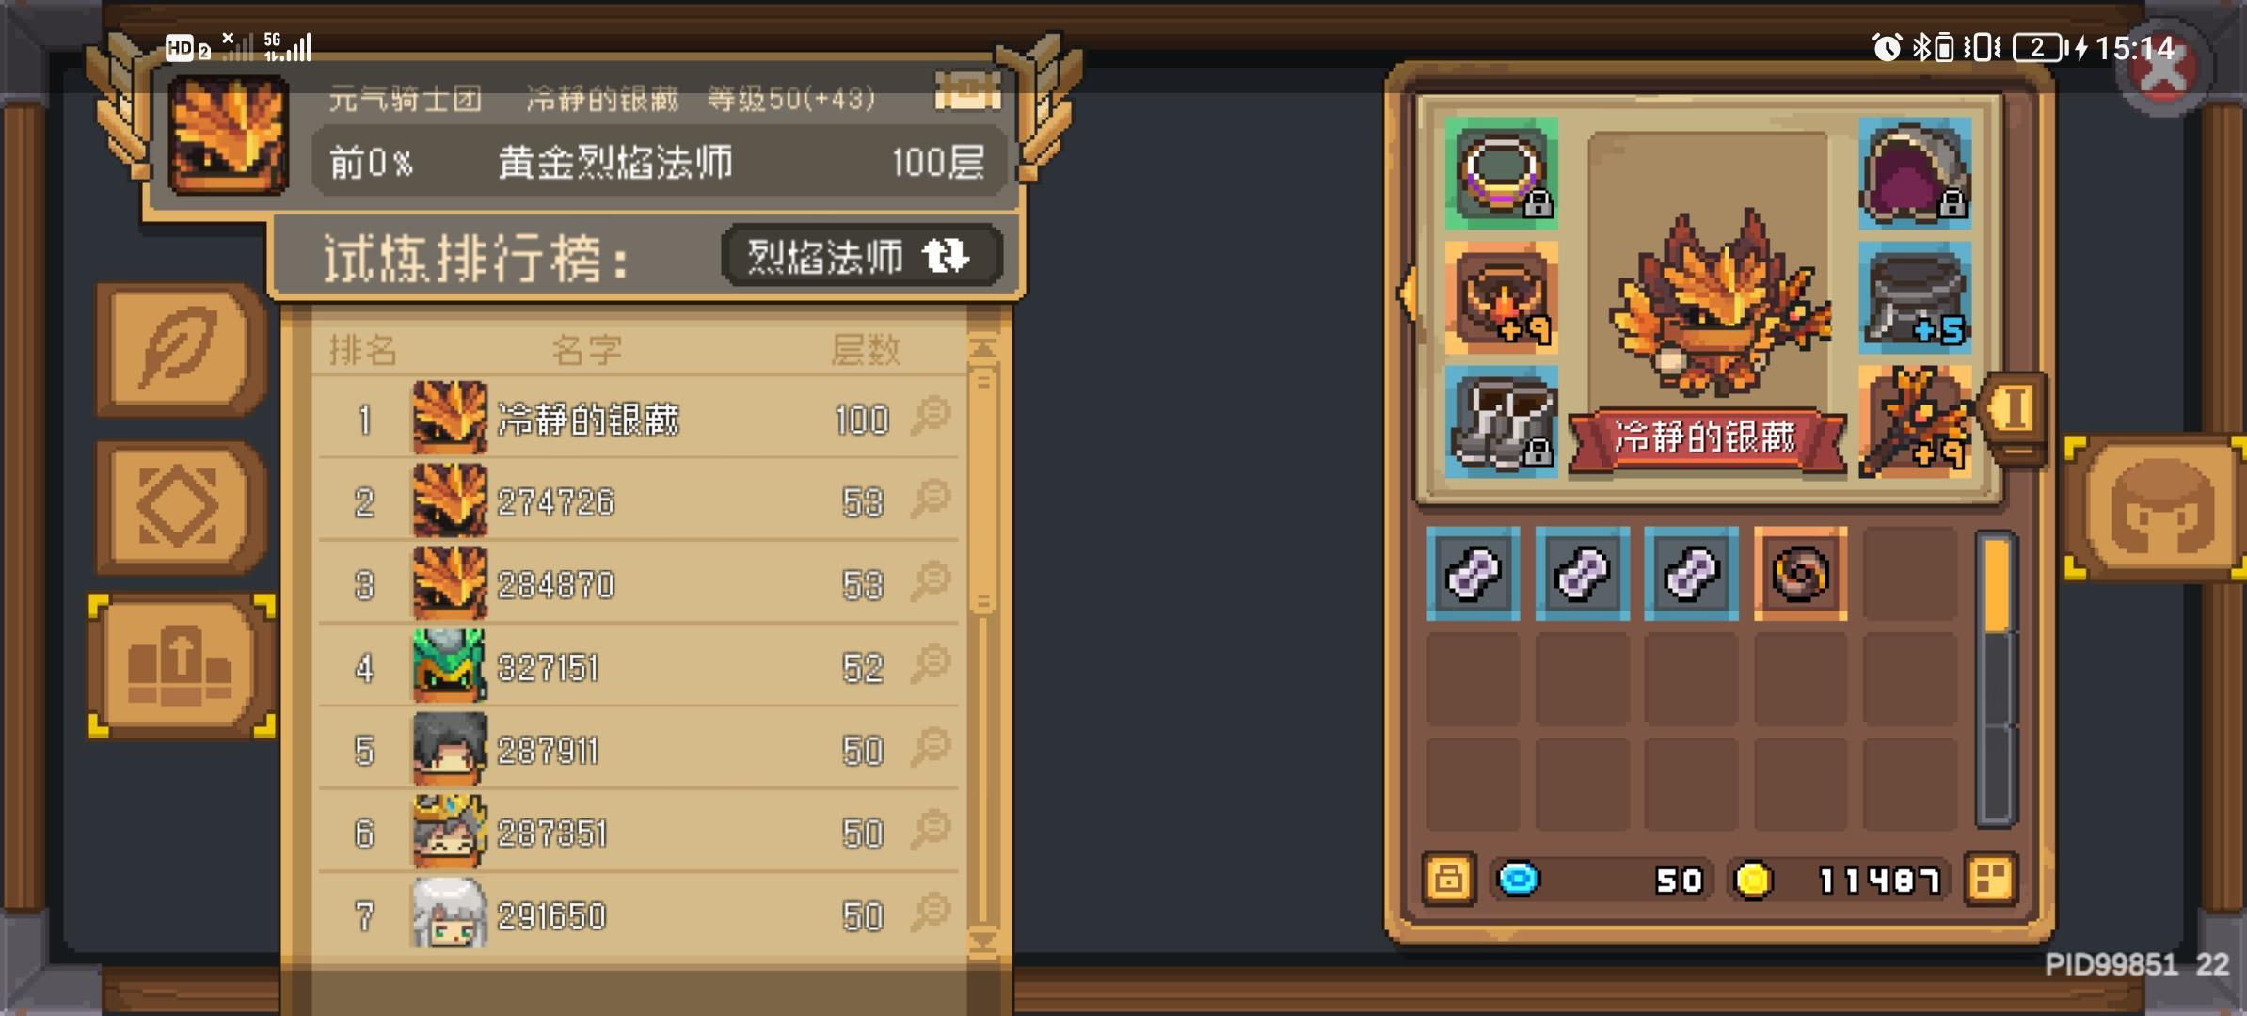Select the purple hood helmet slot

coord(1915,173)
